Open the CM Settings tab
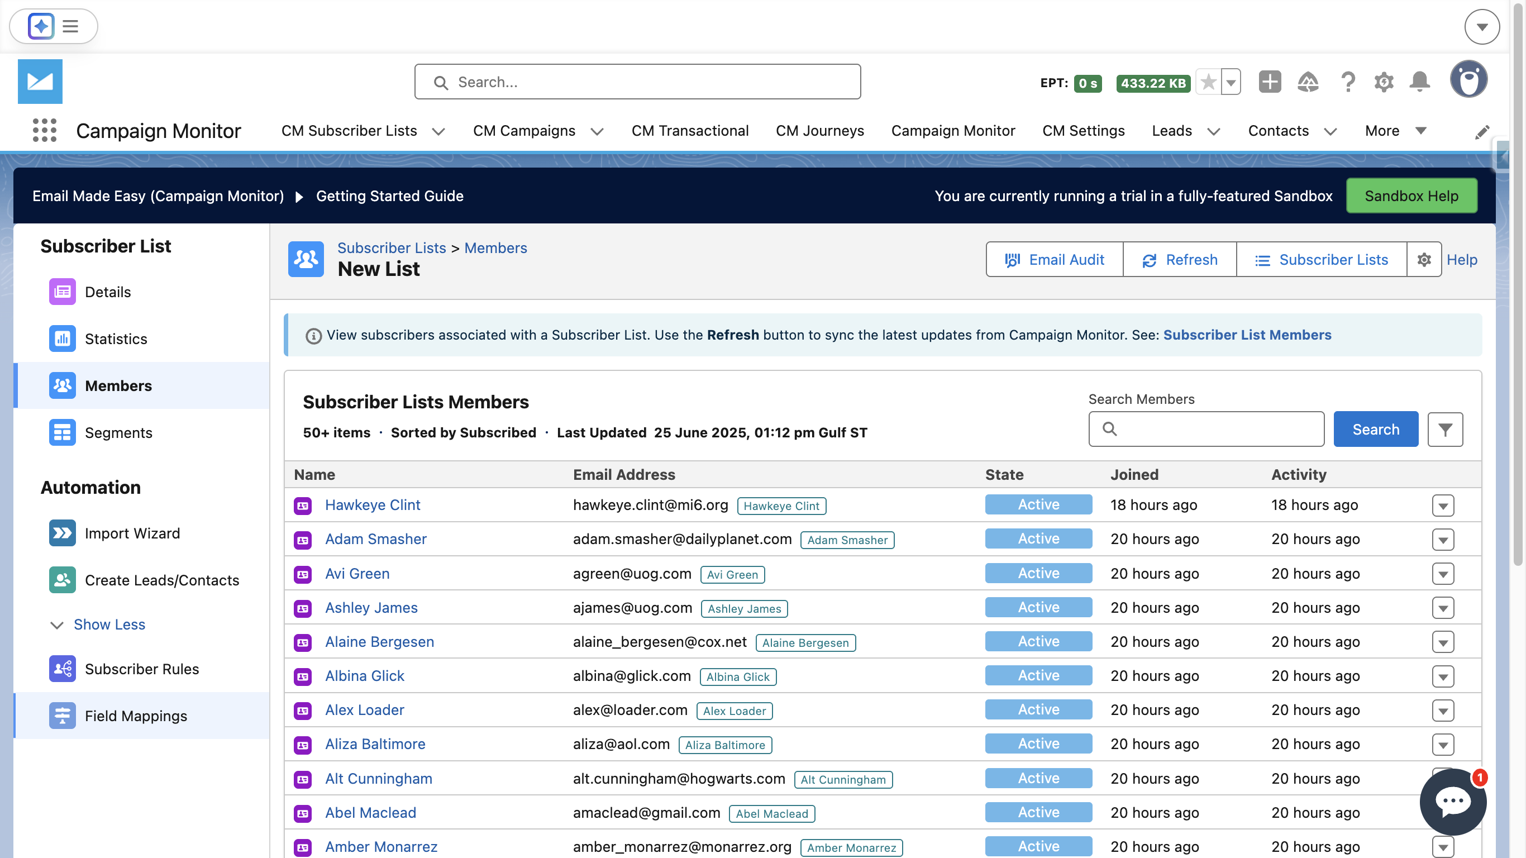The width and height of the screenshot is (1526, 858). 1083,131
